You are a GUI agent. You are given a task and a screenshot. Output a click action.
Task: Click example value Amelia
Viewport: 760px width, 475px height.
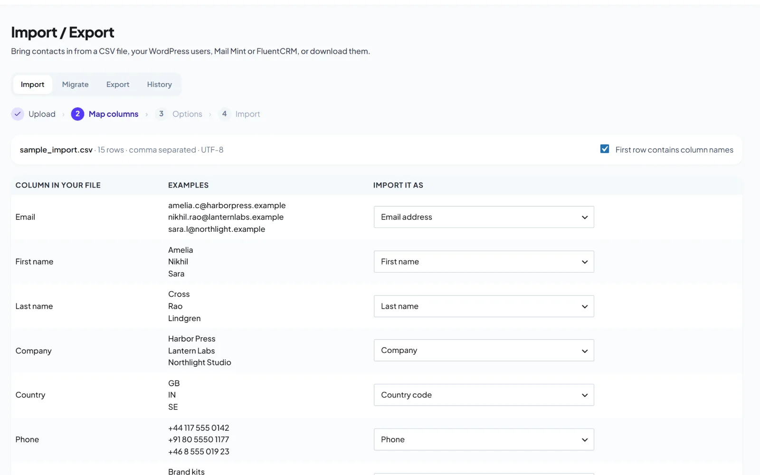tap(180, 250)
